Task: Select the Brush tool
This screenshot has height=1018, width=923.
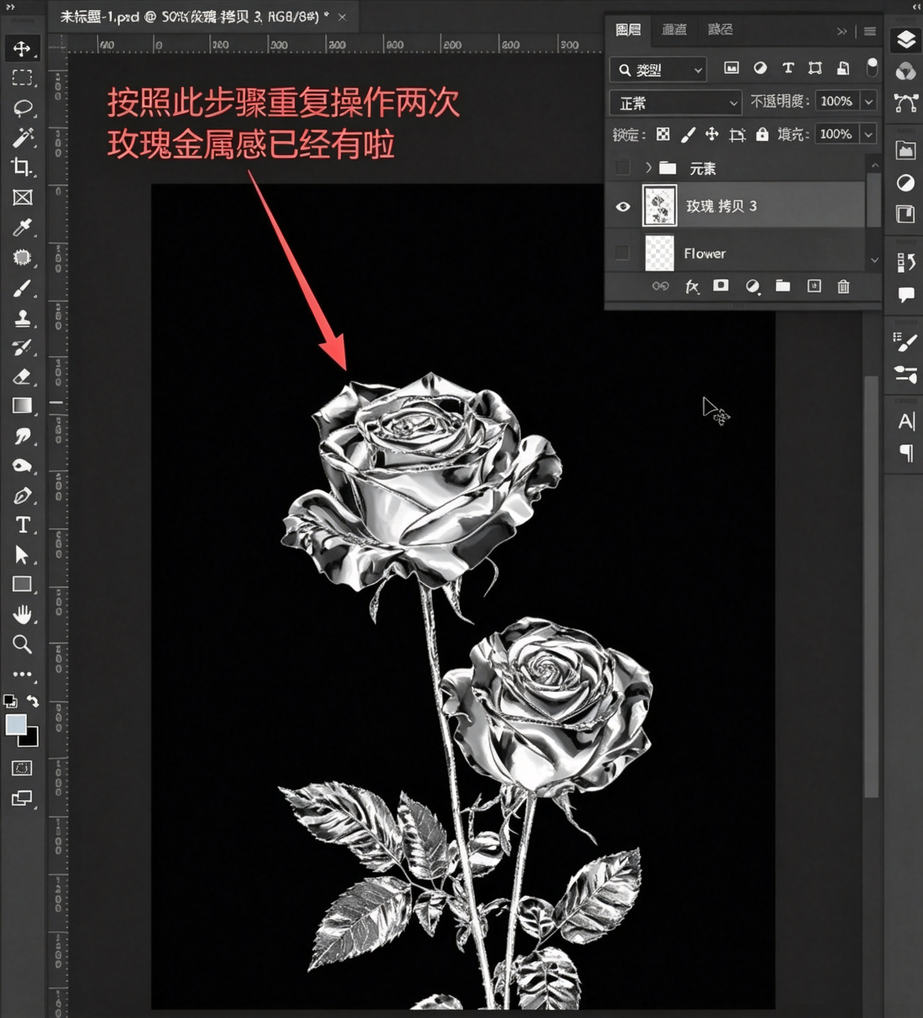Action: pyautogui.click(x=22, y=287)
